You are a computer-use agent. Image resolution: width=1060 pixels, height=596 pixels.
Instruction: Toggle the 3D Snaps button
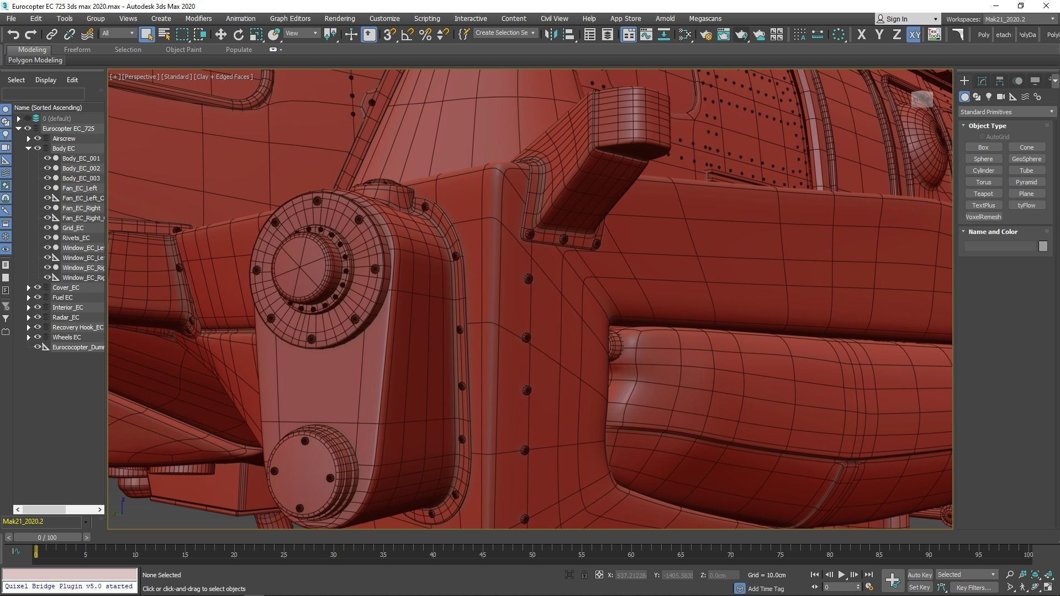pos(389,35)
